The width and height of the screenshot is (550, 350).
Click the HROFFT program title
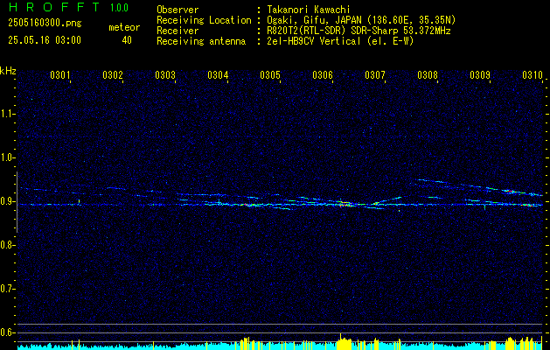[x=53, y=7]
